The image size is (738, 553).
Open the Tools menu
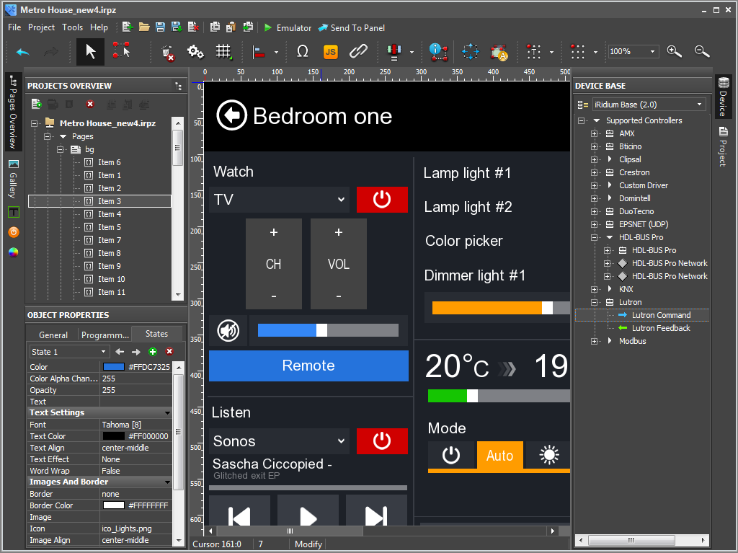(72, 27)
